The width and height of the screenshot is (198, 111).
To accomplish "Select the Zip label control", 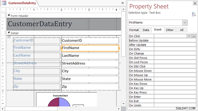I will pos(37,87).
